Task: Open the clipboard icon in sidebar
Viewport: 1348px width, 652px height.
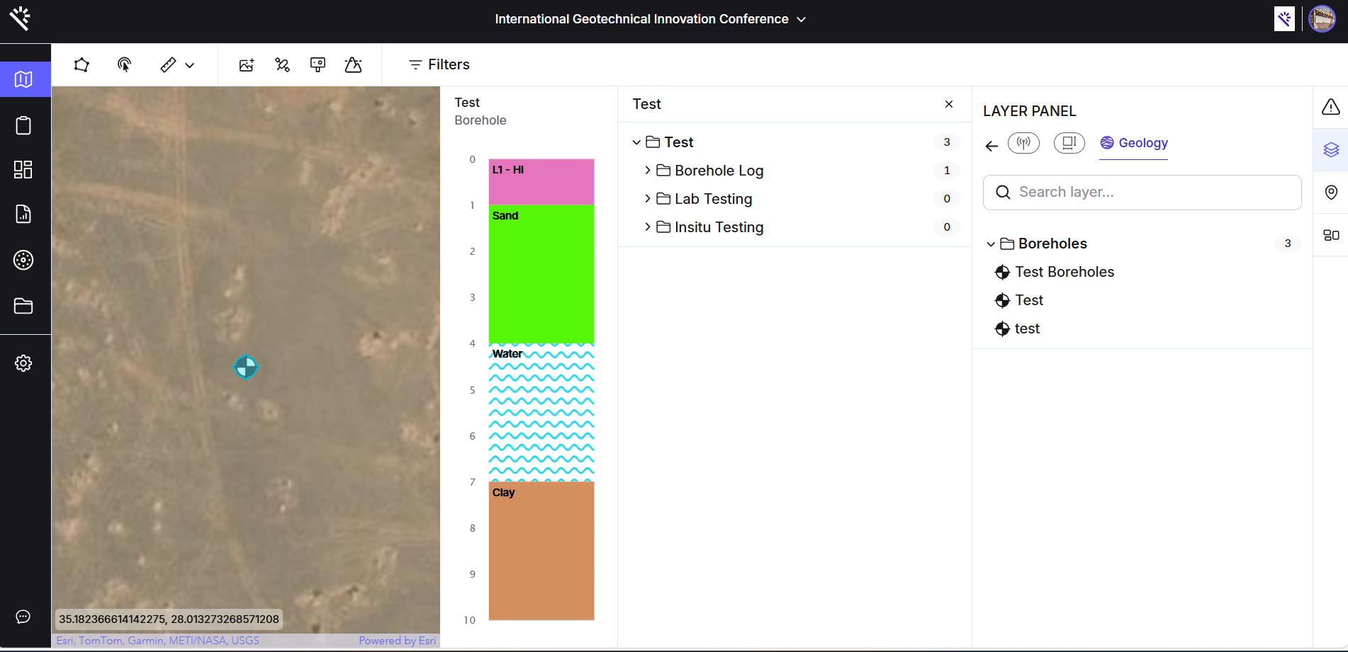Action: pos(23,126)
